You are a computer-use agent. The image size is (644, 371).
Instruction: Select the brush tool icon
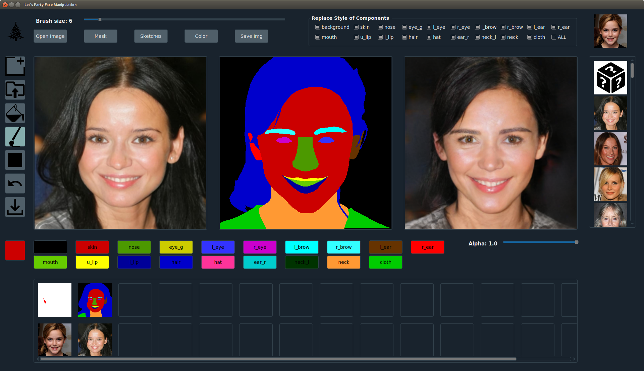[x=15, y=137]
